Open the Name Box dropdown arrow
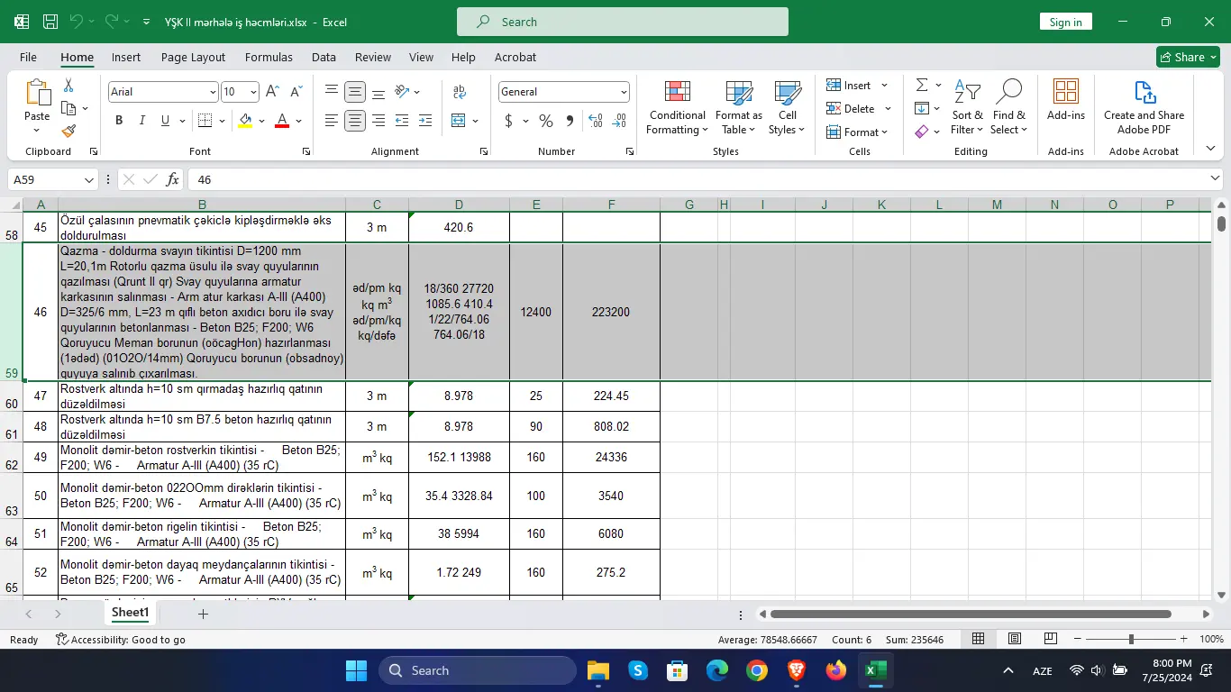This screenshot has width=1231, height=692. 89,179
